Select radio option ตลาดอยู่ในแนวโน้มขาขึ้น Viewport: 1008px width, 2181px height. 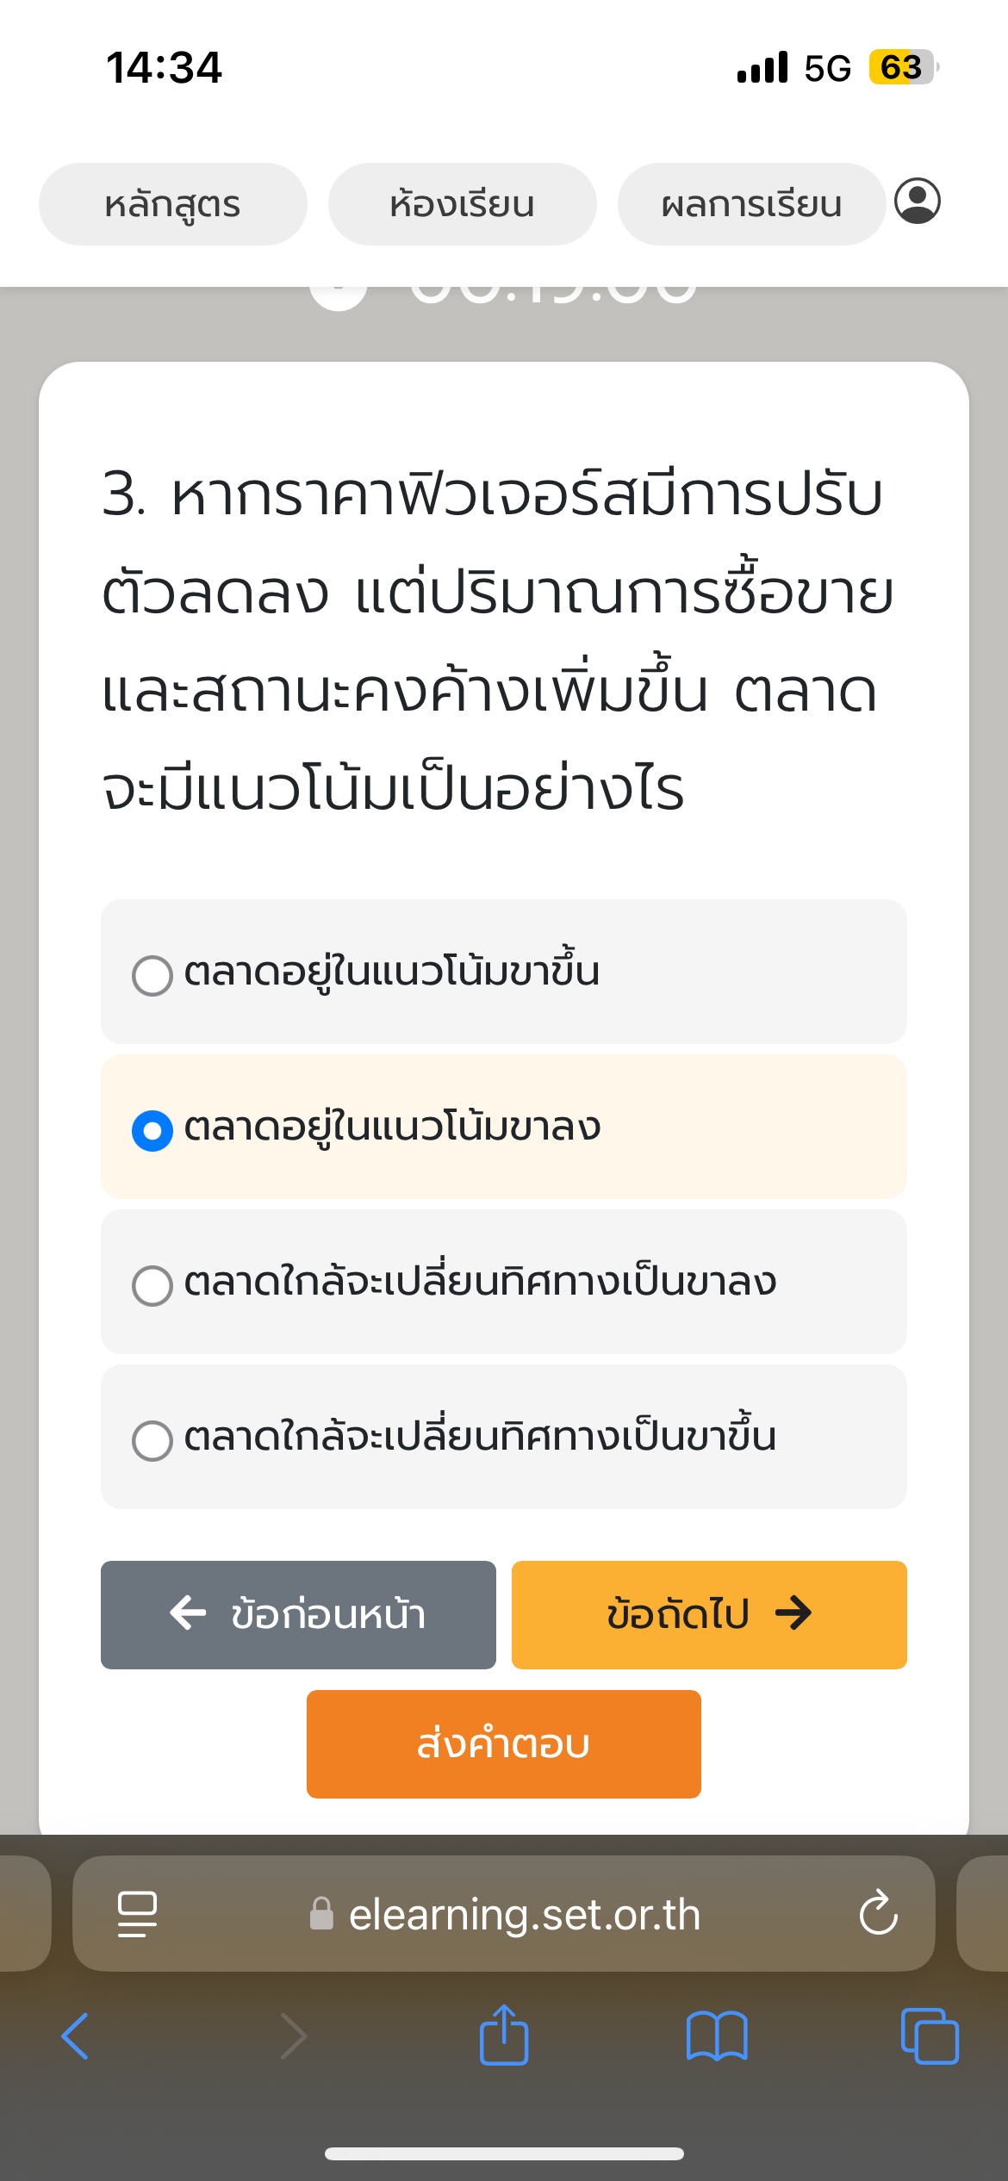152,975
